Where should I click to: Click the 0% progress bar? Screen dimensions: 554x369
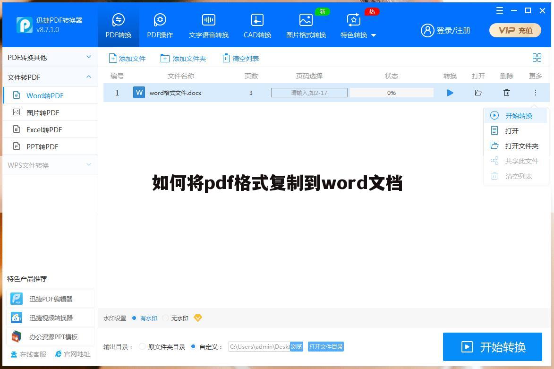392,93
